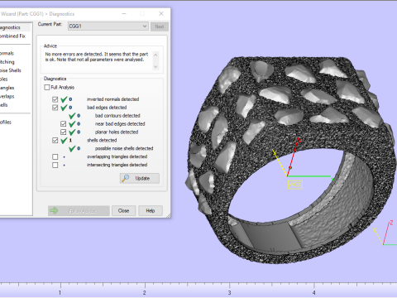Toggle the near bad edges detected checkbox
This screenshot has height=298, width=397.
tap(63, 124)
